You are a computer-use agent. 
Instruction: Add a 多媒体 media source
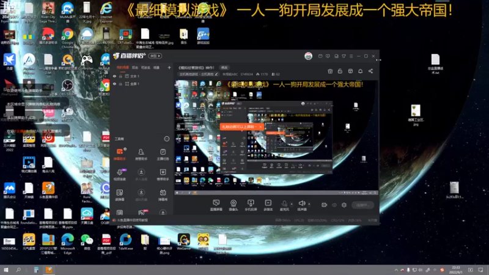pos(268,205)
